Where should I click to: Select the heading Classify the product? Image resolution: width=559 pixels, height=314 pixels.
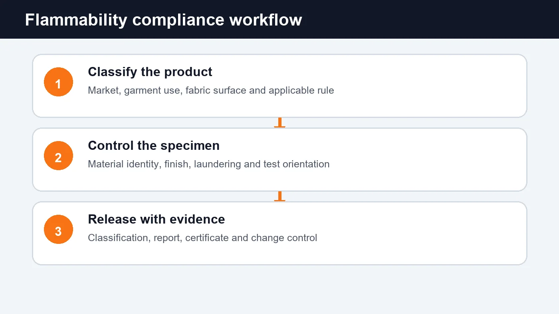click(x=150, y=72)
